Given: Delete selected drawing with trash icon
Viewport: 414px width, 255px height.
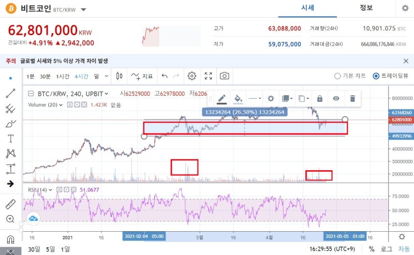Looking at the screenshot, I should point(352,98).
